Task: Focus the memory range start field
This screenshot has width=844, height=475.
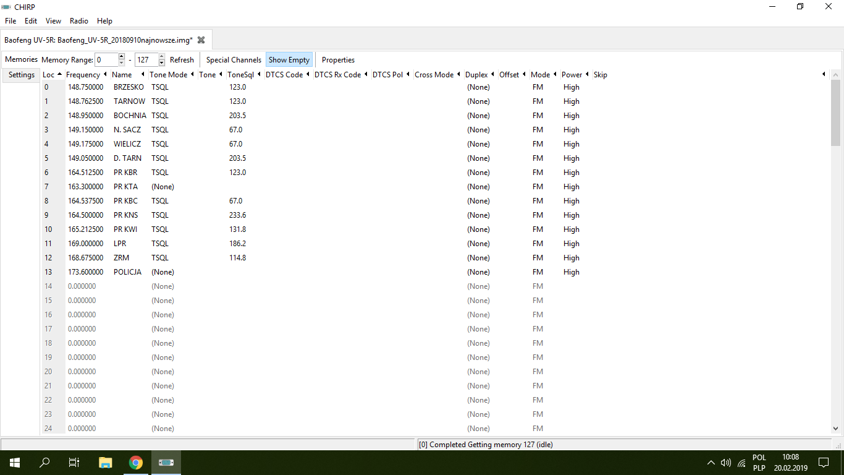Action: click(x=106, y=60)
